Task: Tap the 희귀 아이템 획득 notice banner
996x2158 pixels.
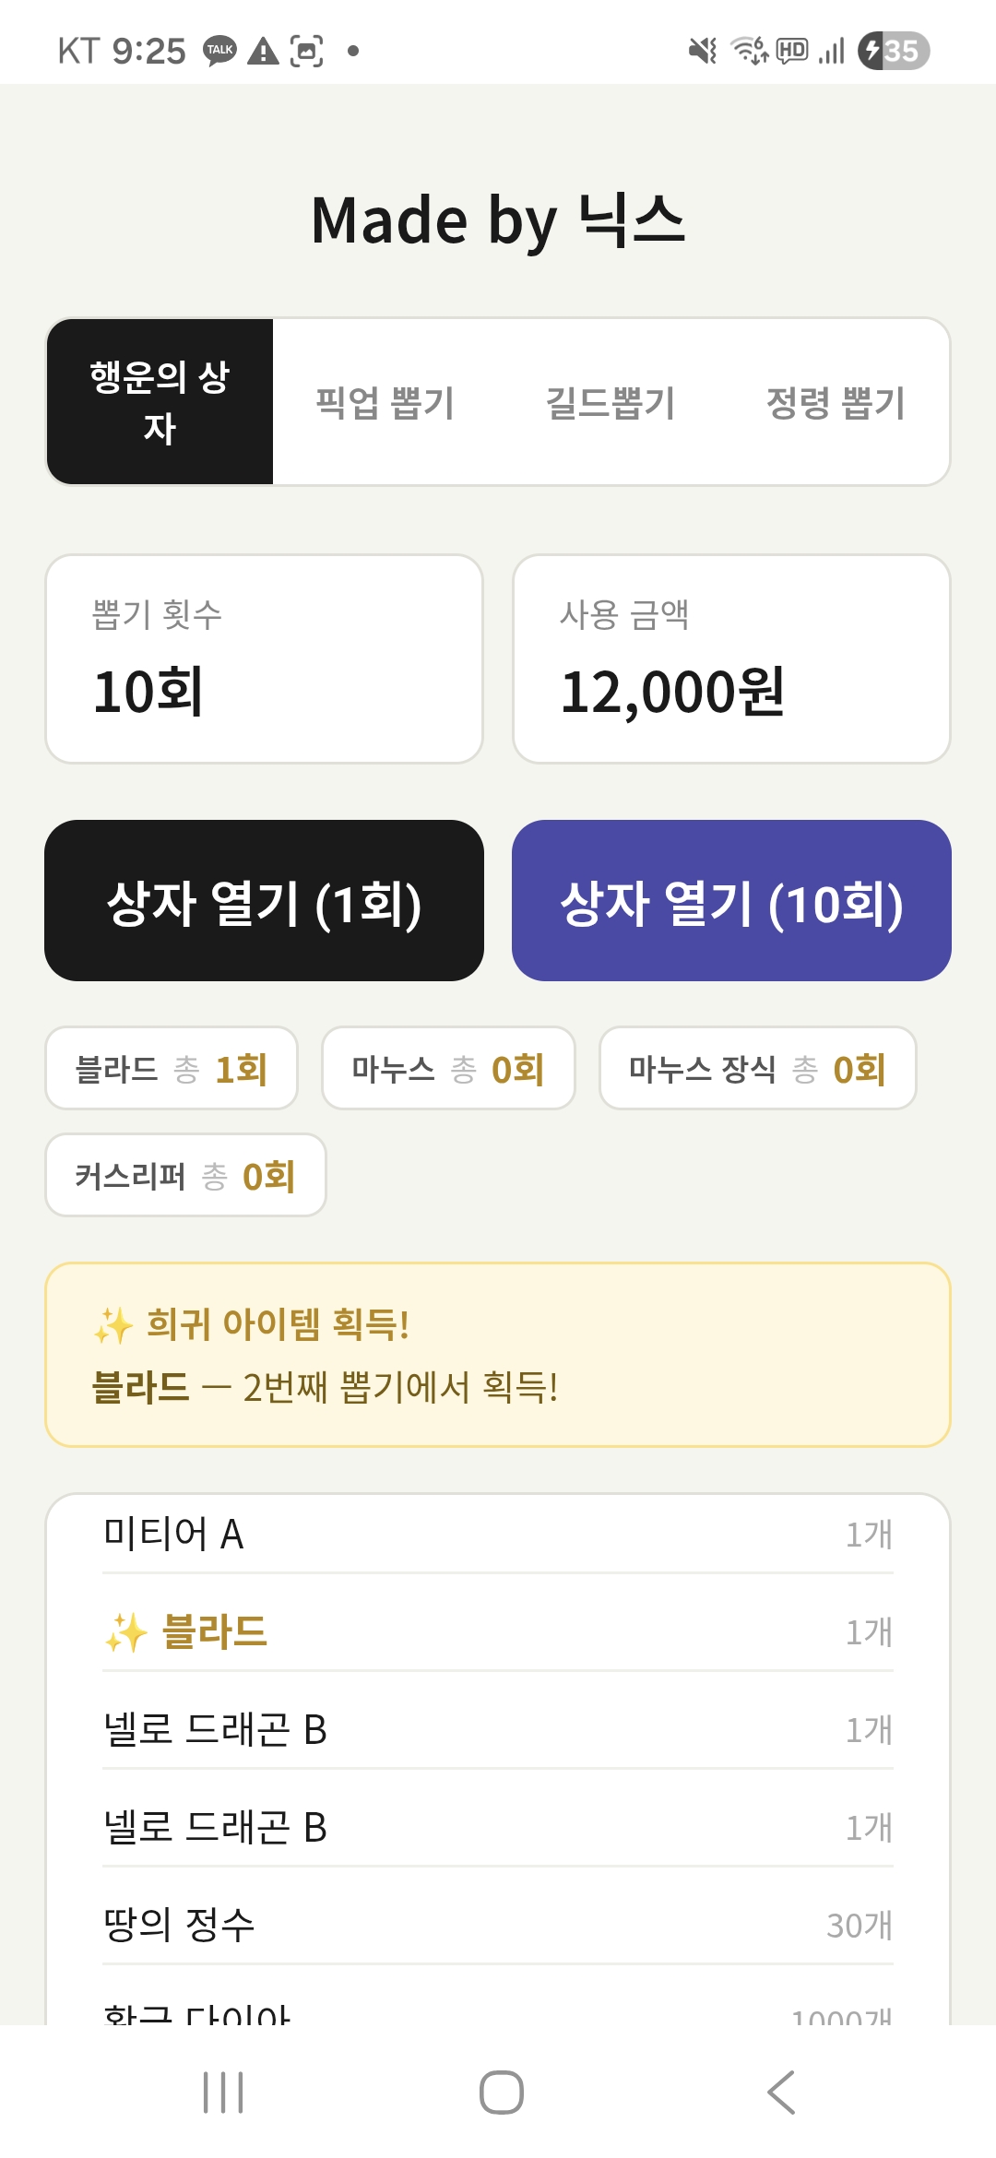Action: pos(498,1355)
